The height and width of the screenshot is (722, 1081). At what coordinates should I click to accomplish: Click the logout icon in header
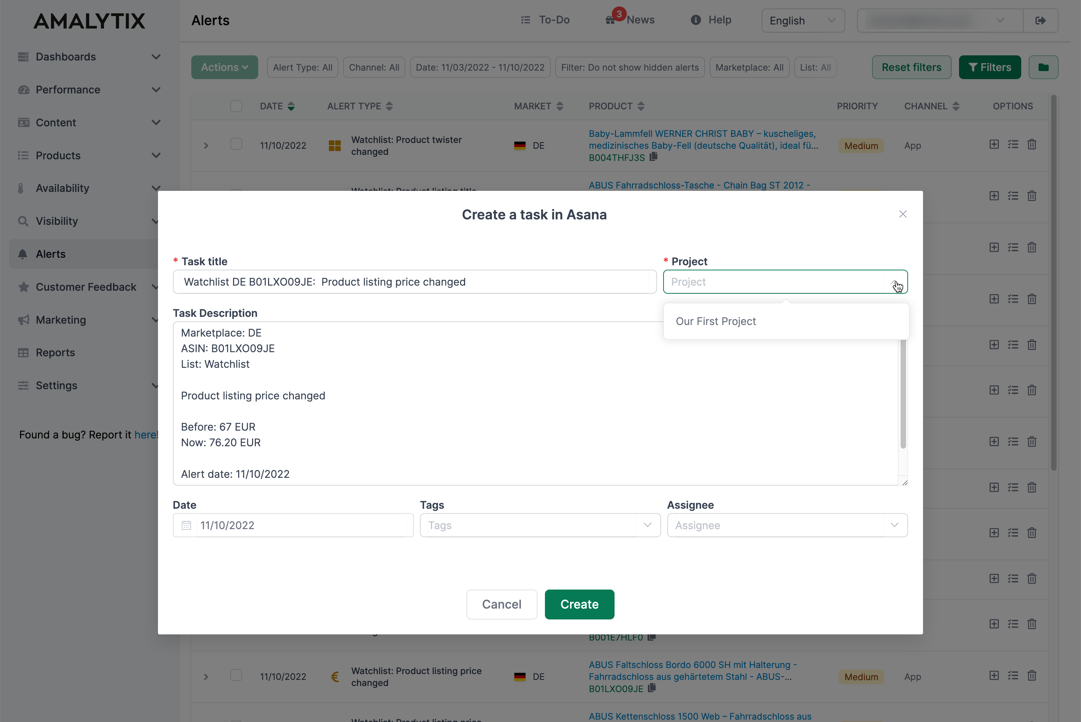[x=1040, y=21]
